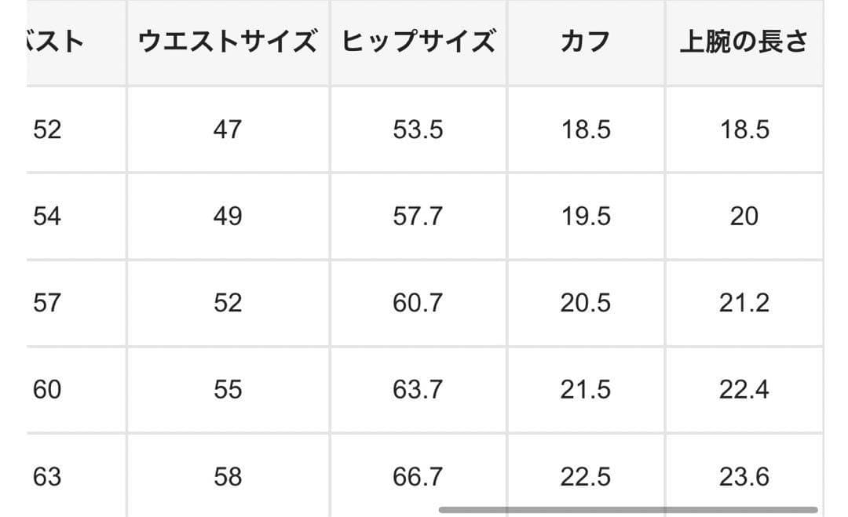Click upper arm length 23.6 cell
The image size is (848, 517).
tap(744, 476)
